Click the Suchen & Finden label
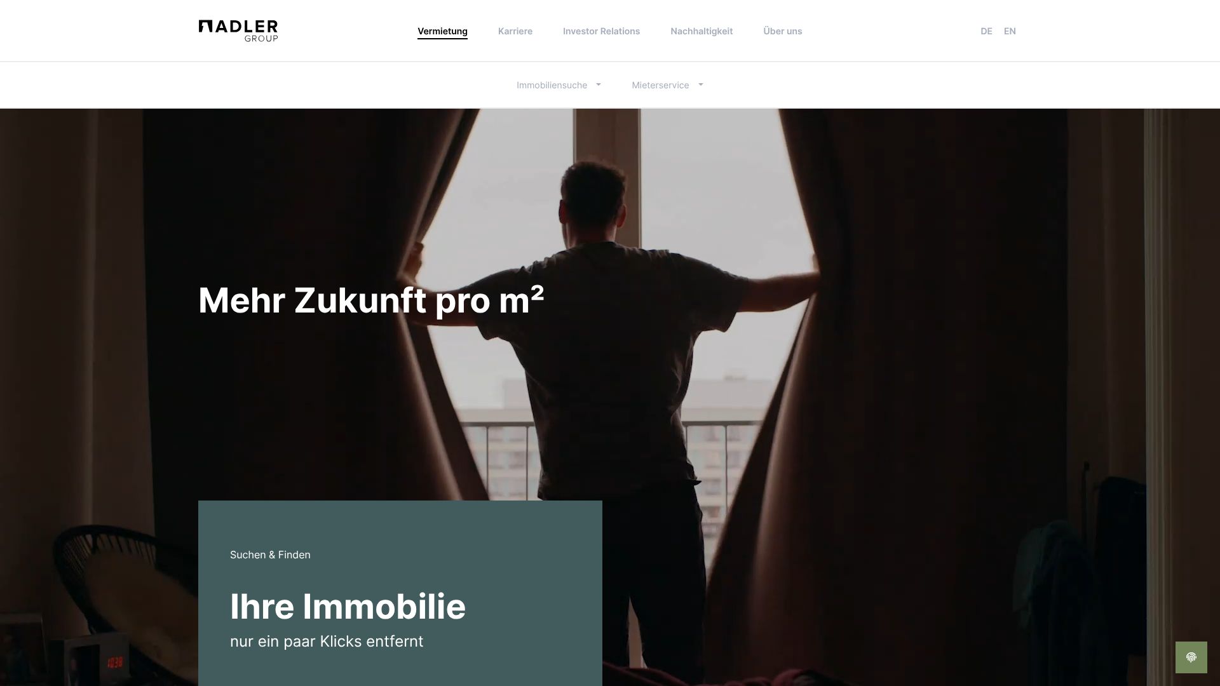Image resolution: width=1220 pixels, height=686 pixels. (270, 555)
